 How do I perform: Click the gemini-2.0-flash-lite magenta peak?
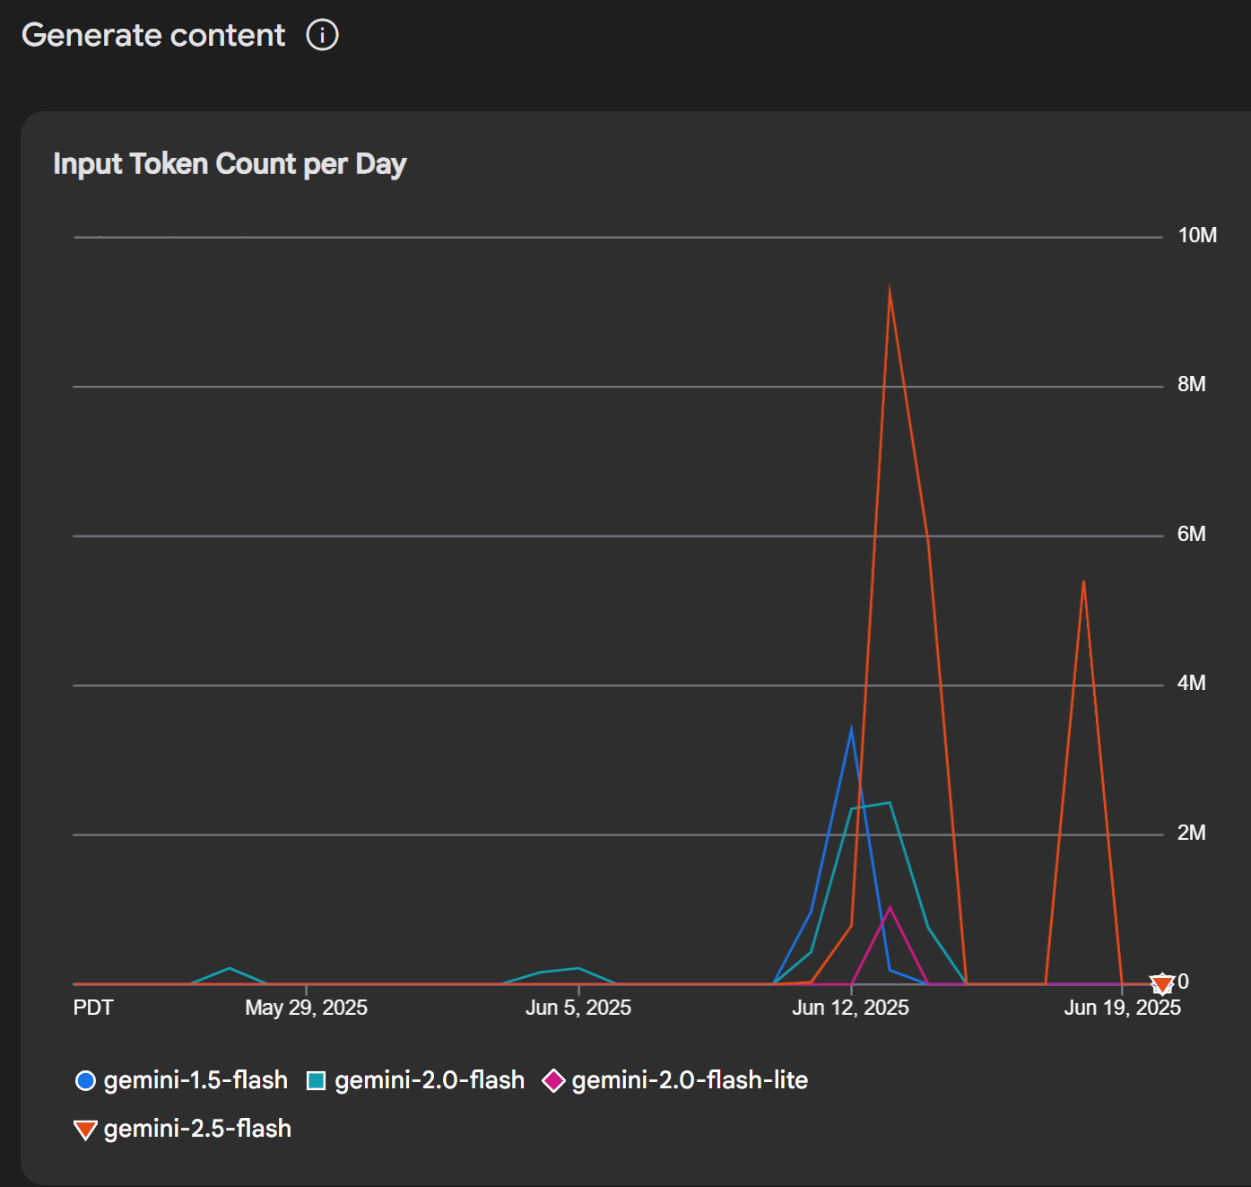point(890,909)
